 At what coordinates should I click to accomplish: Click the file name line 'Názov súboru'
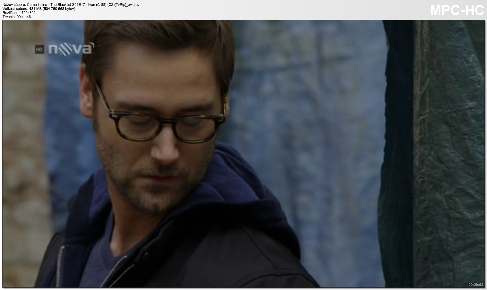click(72, 5)
